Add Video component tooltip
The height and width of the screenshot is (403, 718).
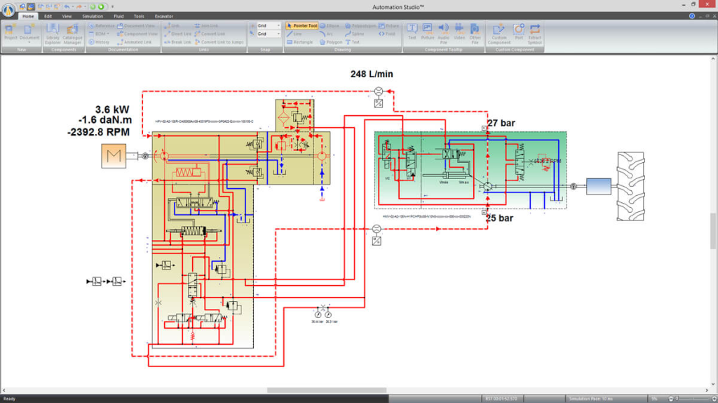pos(459,31)
